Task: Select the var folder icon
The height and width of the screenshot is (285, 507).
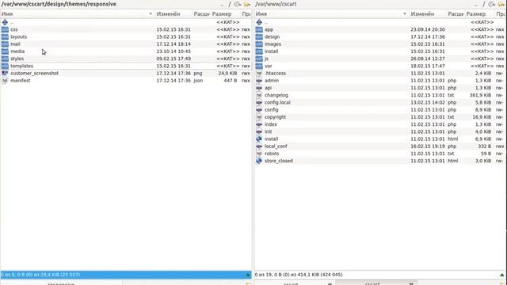Action: [259, 66]
